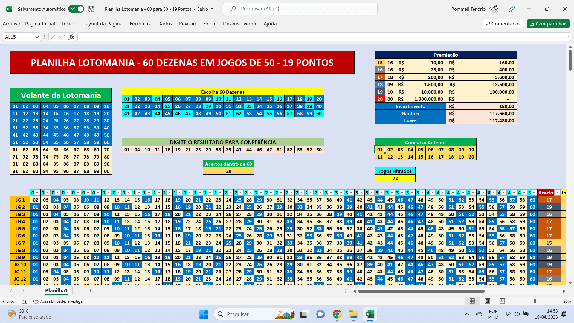Click Acessibilidade: investigar in the status bar

point(59,301)
